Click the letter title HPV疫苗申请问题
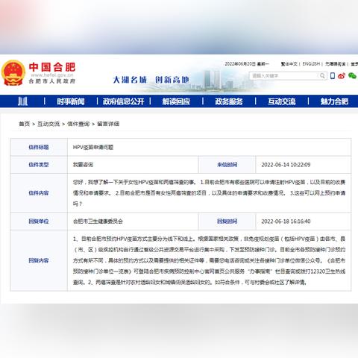The height and width of the screenshot is (358, 358). click(x=93, y=147)
